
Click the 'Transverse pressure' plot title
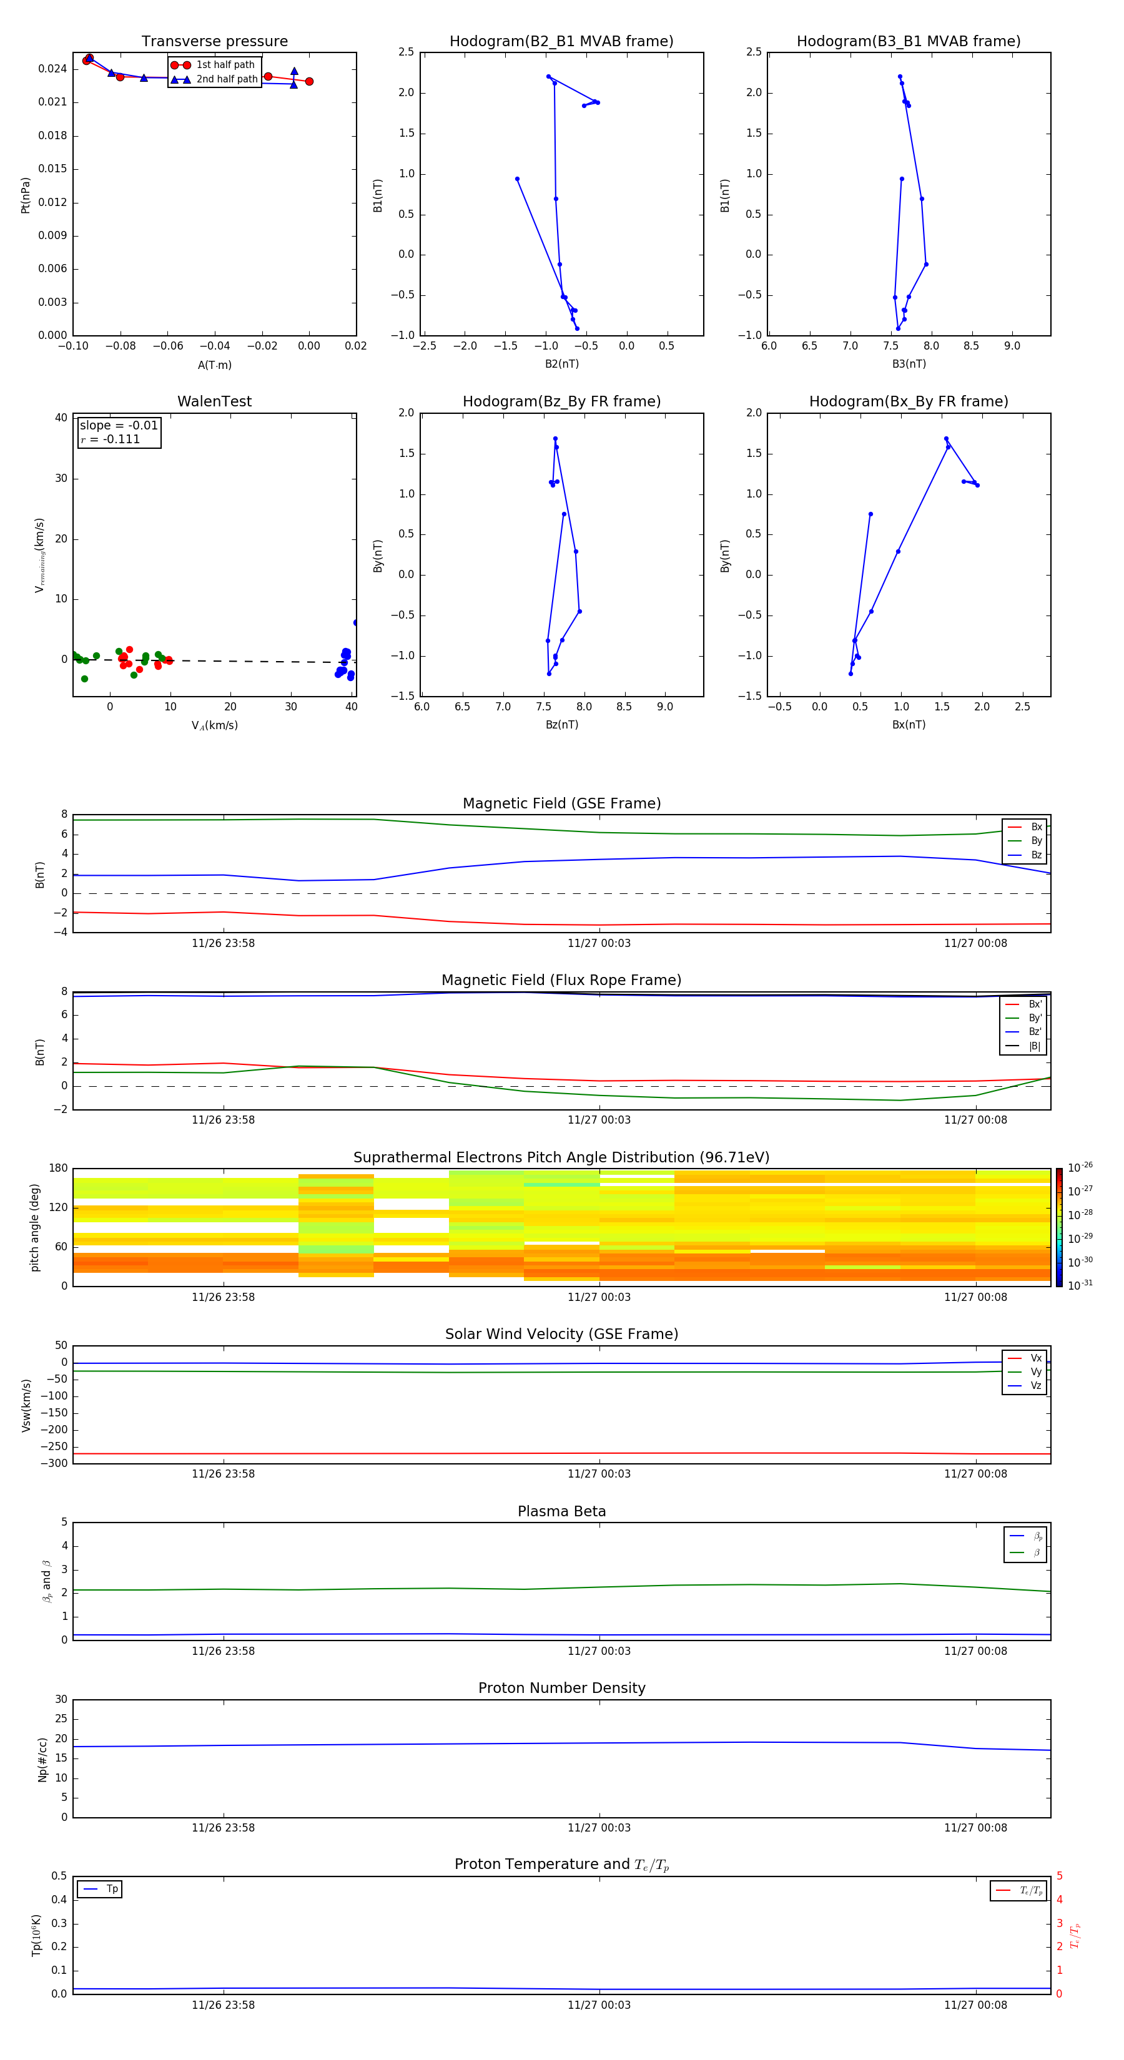tap(214, 42)
